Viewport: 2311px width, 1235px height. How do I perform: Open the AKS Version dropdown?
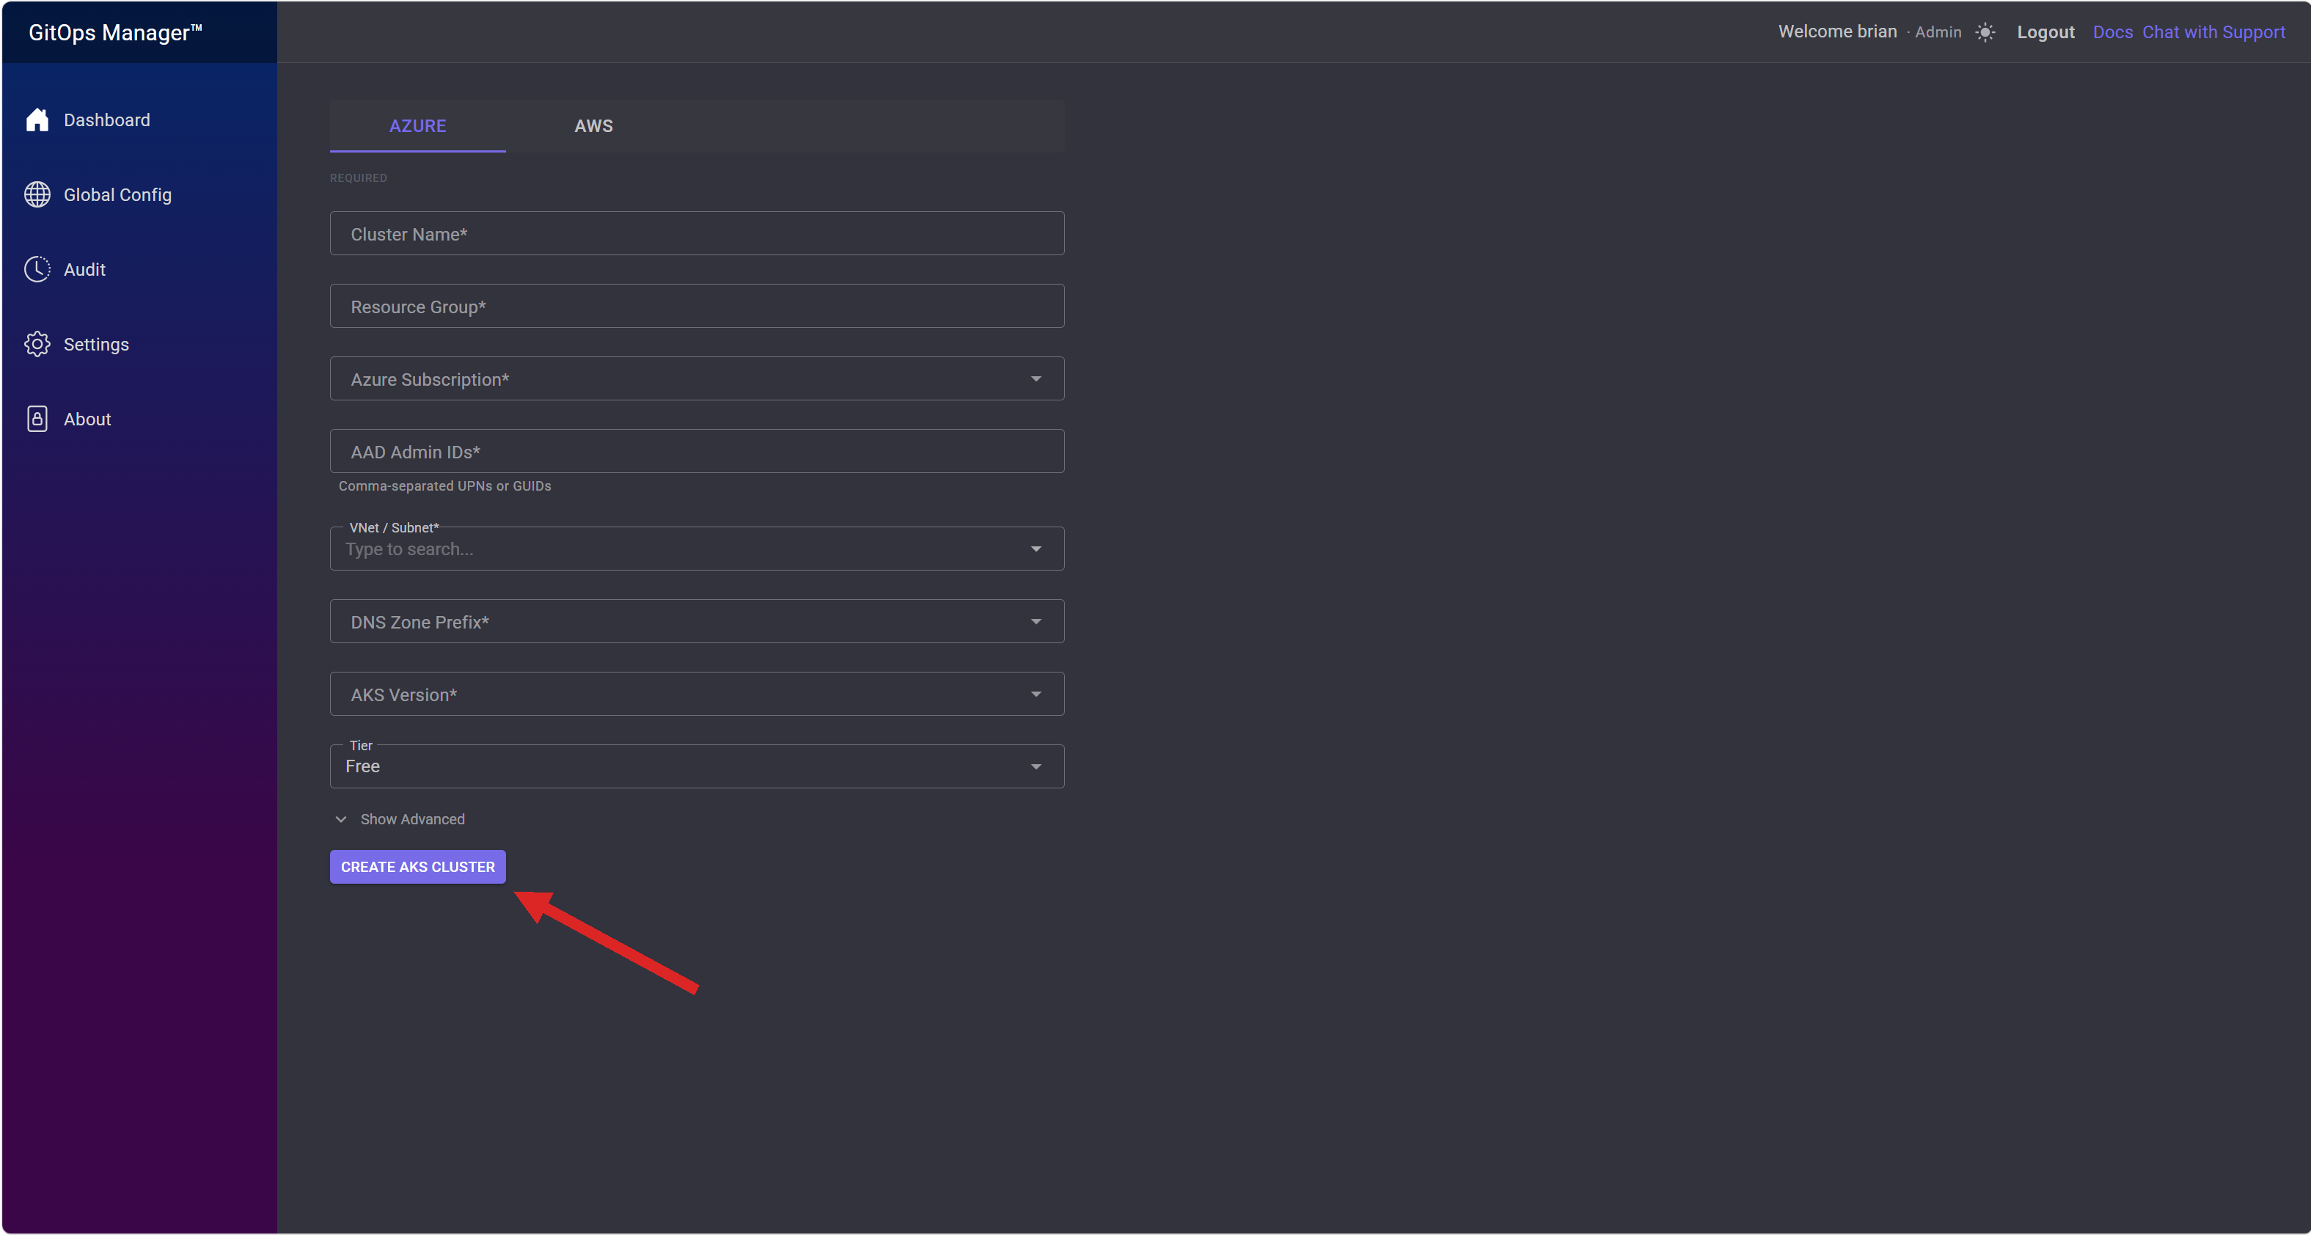click(697, 695)
